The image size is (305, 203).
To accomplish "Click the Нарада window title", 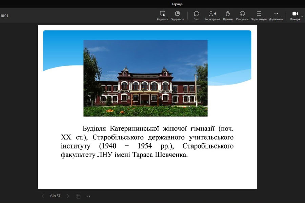I will point(176,4).
